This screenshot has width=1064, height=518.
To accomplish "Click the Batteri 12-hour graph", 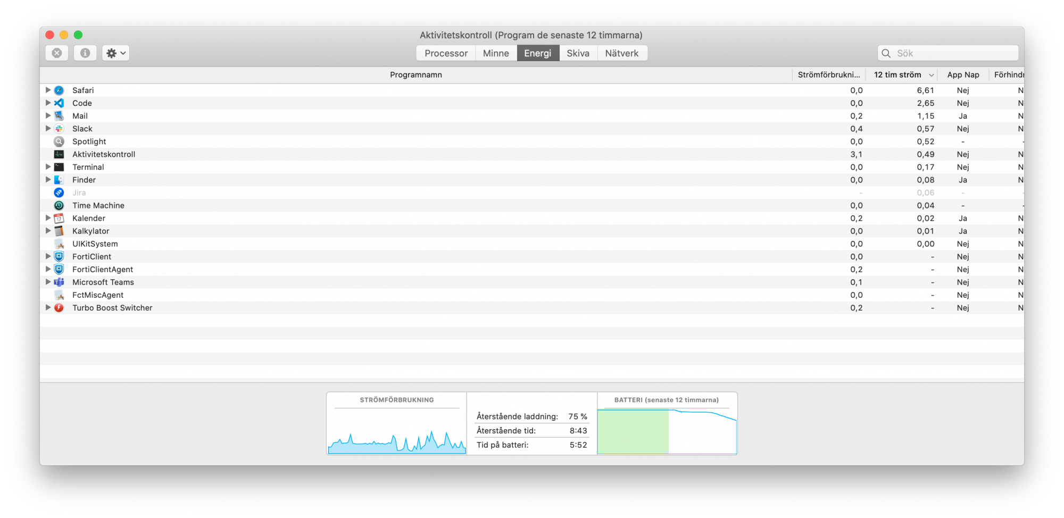I will point(667,431).
